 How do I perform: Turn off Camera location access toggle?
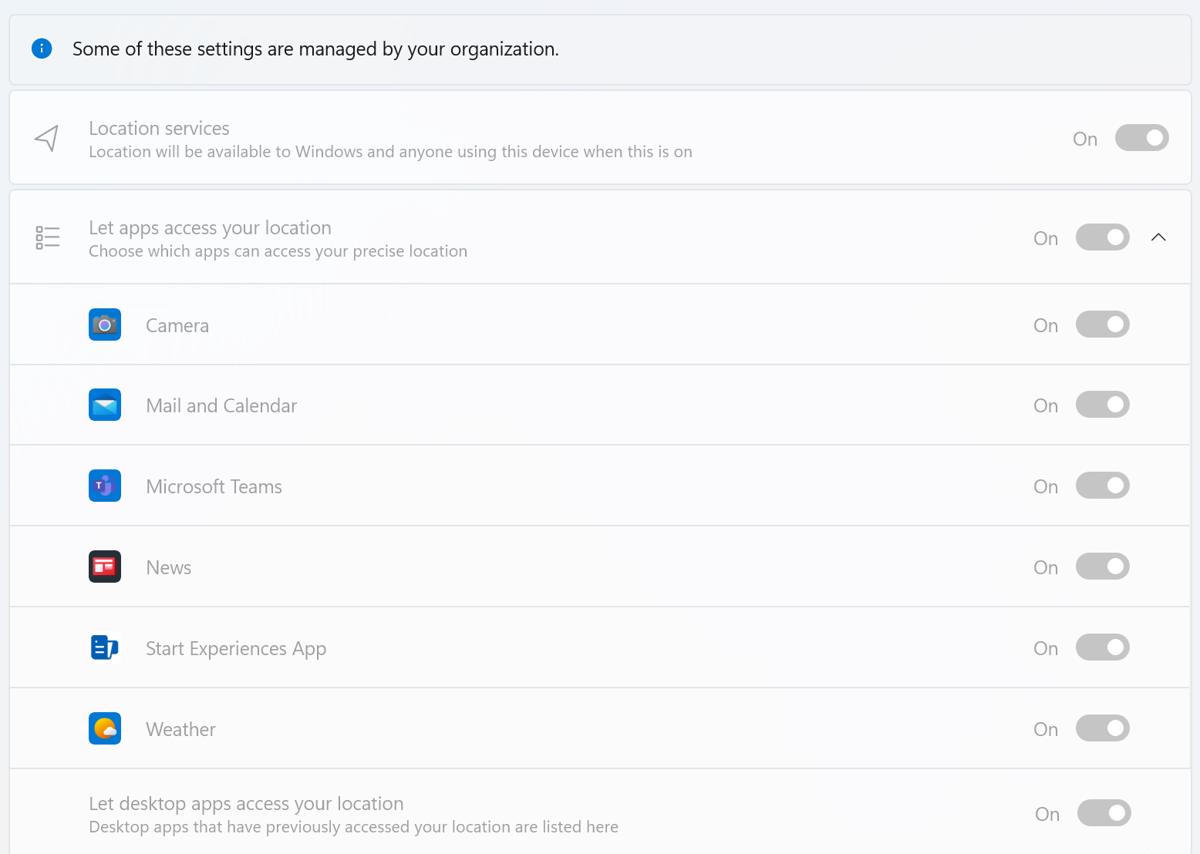pos(1103,324)
